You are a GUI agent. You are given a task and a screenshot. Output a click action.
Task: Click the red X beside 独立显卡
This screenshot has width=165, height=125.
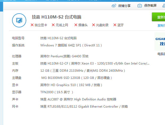click(x=32, y=25)
